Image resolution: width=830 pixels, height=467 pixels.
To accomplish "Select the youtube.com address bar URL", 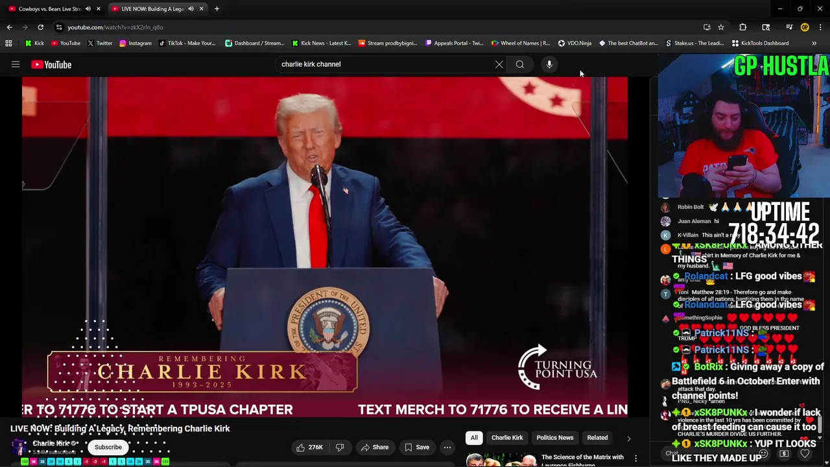I will point(115,27).
